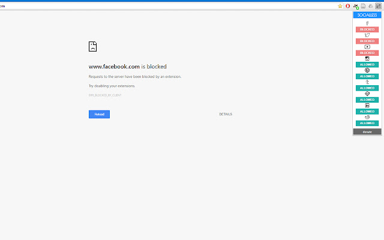Toggle the ALLOWED button under Reddit

pyautogui.click(x=367, y=123)
